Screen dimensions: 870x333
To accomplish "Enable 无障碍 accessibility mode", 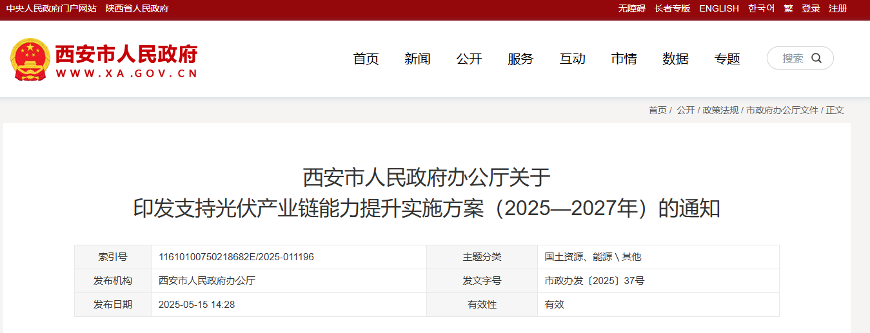I will (x=631, y=8).
